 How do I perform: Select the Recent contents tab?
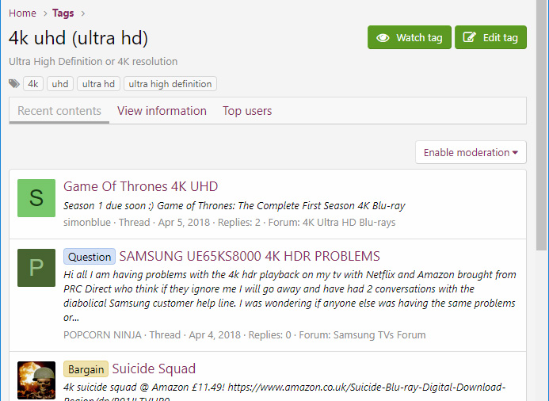[x=59, y=111]
